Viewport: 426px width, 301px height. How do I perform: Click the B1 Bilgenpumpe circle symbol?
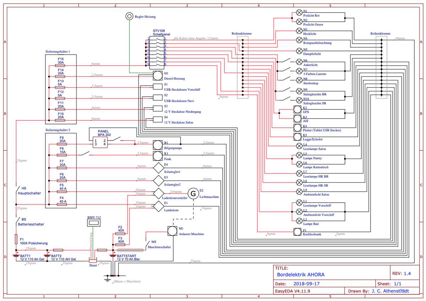[158, 144]
